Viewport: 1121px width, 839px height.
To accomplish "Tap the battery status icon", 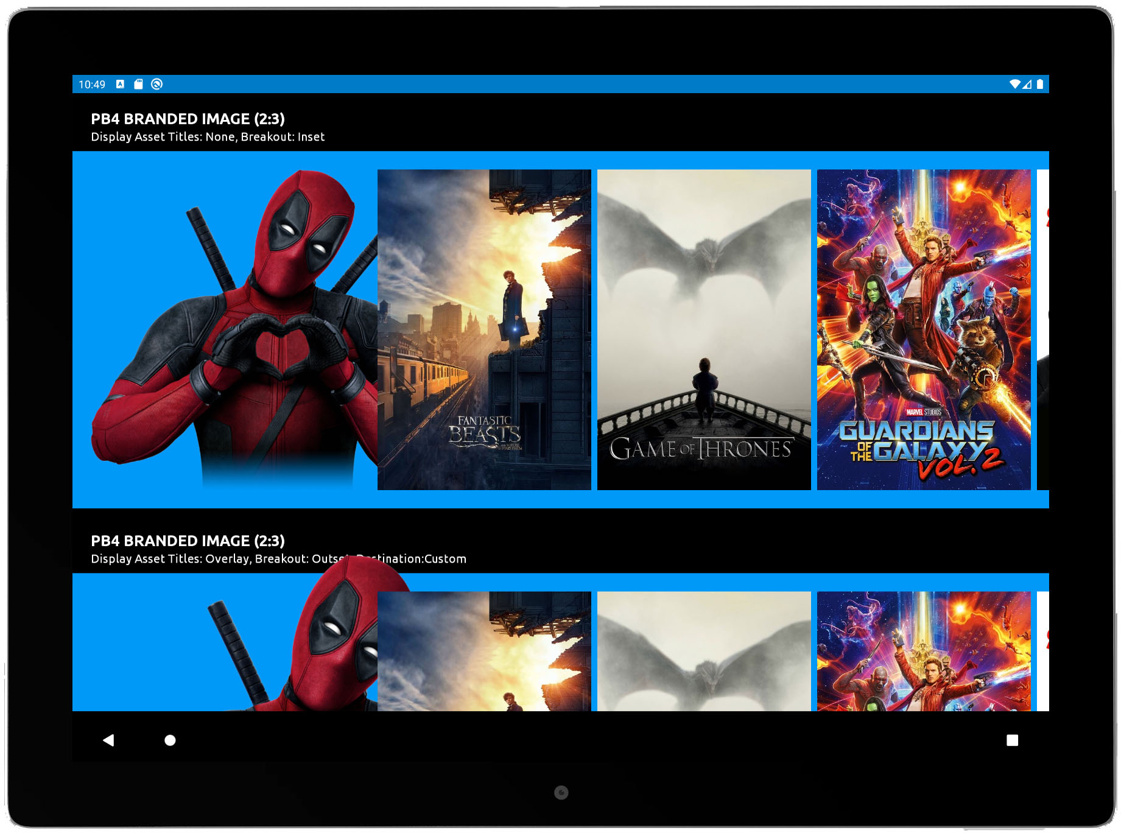I will (x=1040, y=84).
